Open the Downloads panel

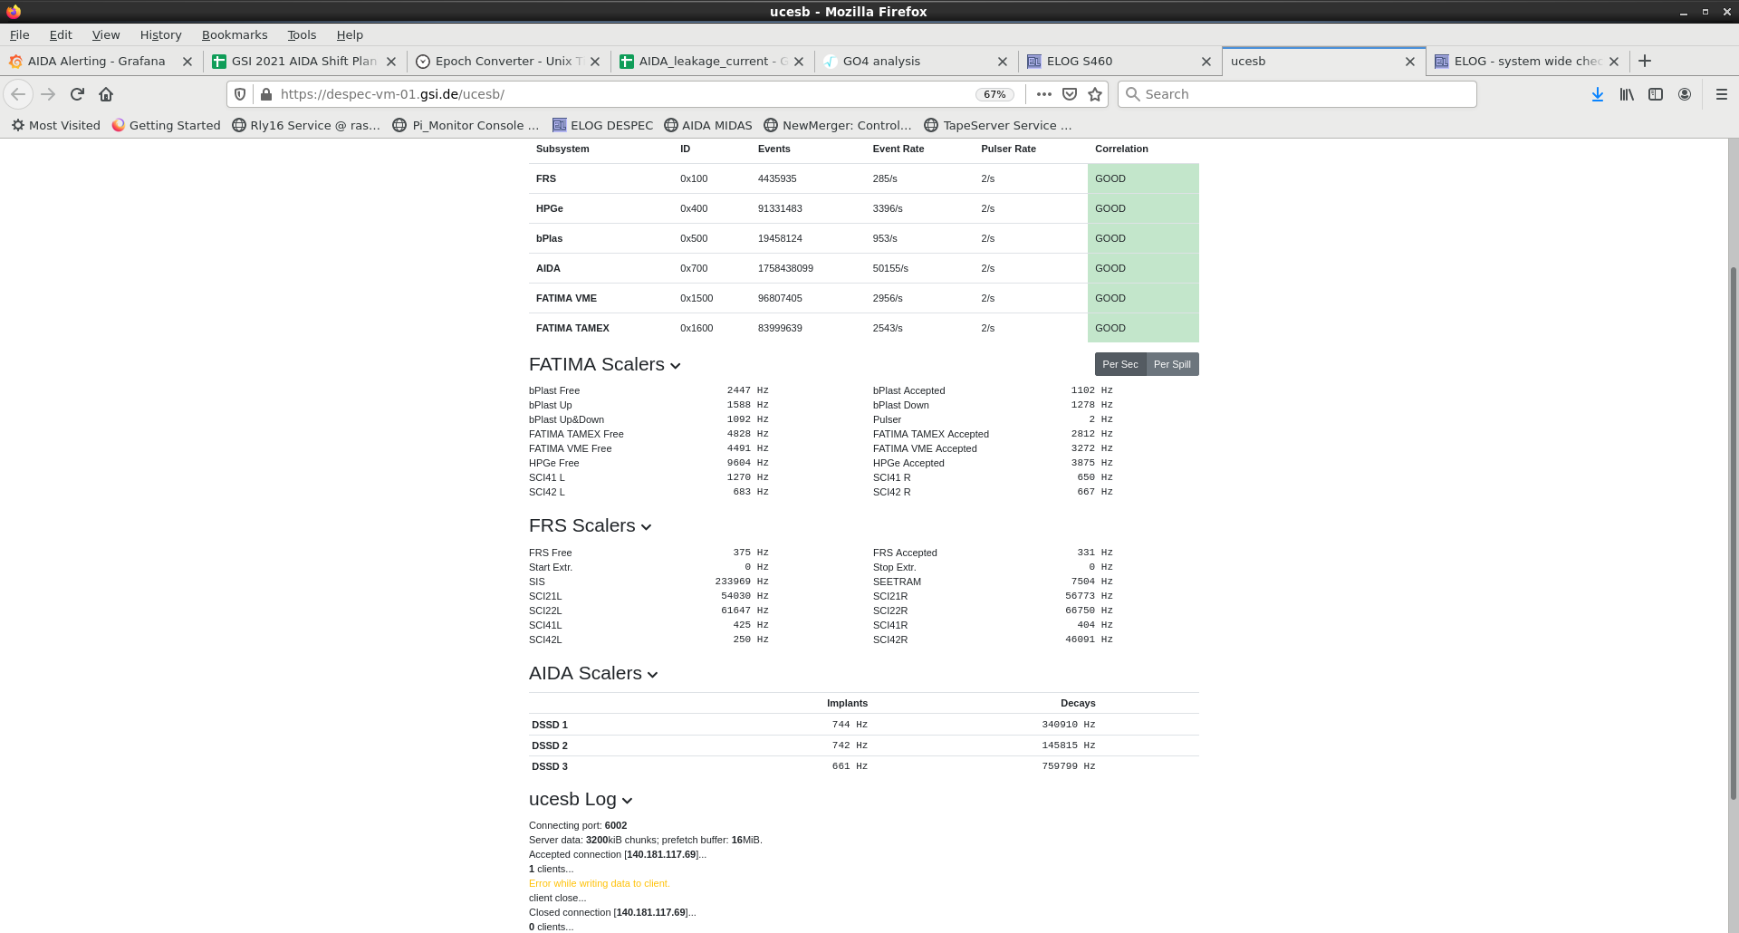click(1598, 94)
